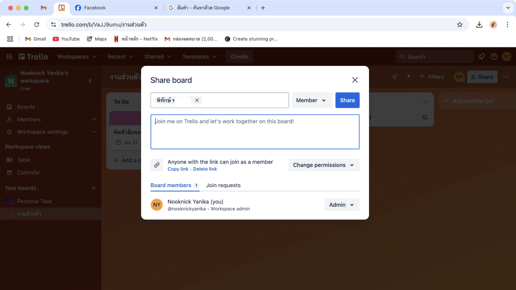This screenshot has height=290, width=516.
Task: Switch to the Facebook browser tab
Action: [95, 8]
